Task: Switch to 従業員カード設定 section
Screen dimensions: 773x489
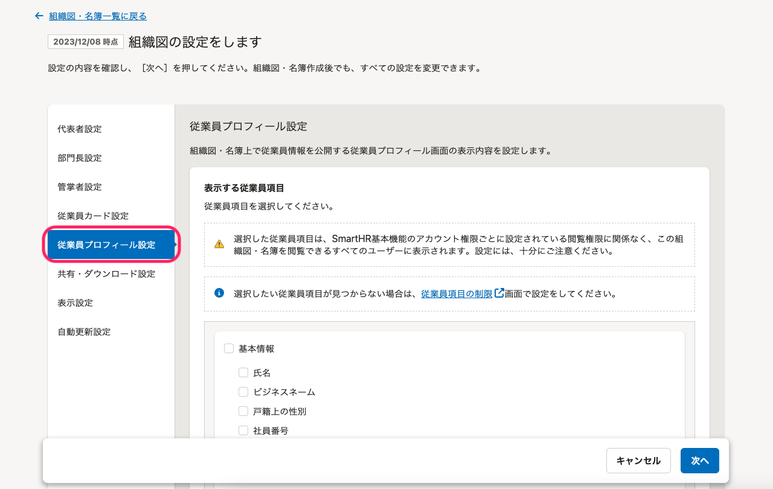Action: tap(93, 216)
